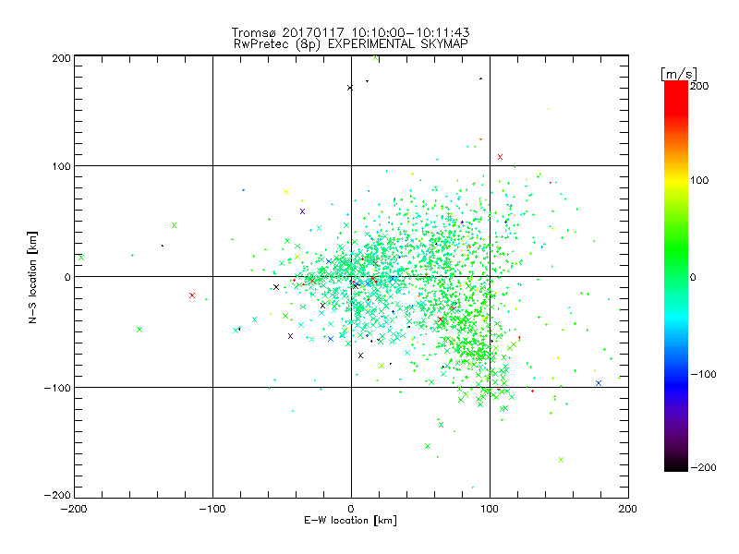The image size is (739, 554).
Task: Click the green X marker near (-153, -48) km
Action: (139, 330)
